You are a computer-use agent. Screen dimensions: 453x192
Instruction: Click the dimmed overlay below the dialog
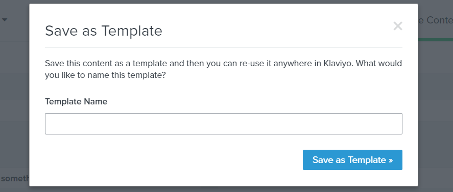(223, 189)
